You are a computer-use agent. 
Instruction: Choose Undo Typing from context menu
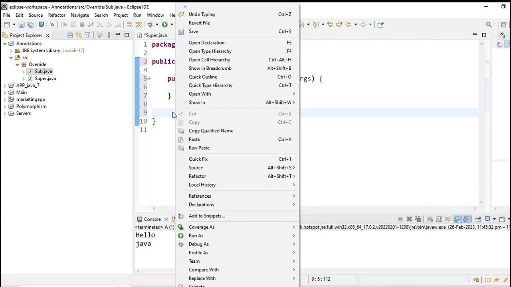pyautogui.click(x=238, y=14)
